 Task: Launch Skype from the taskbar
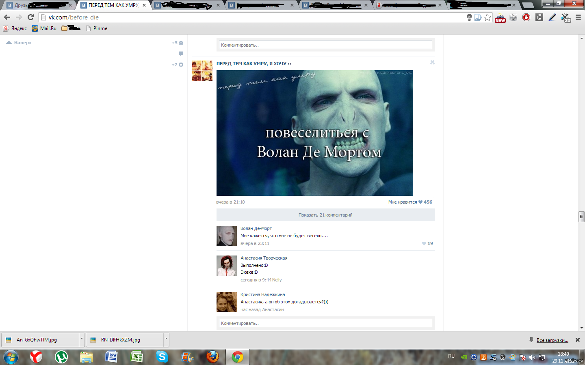[x=162, y=357]
